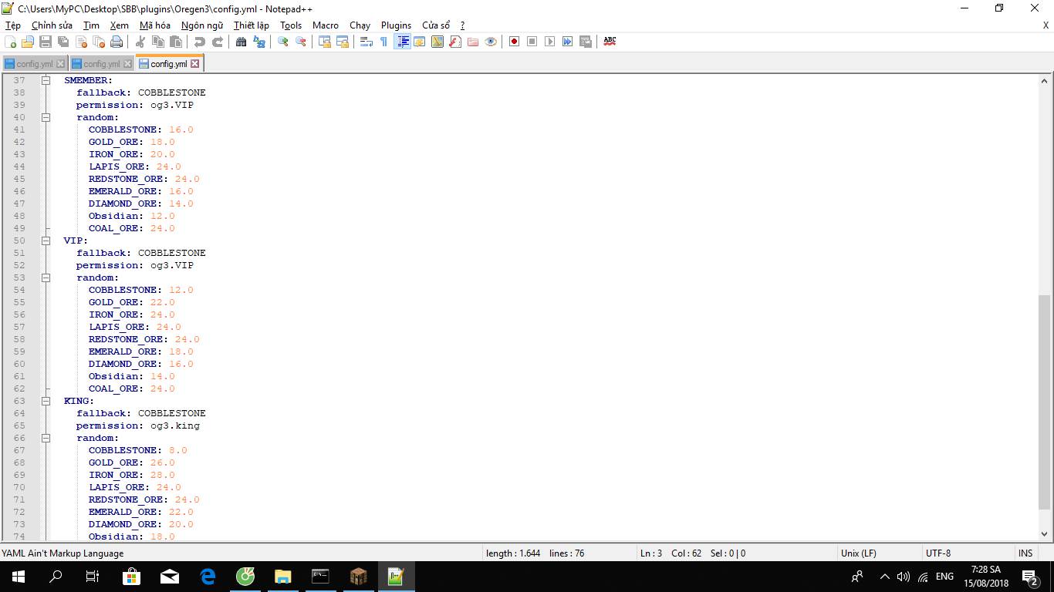
Task: Open the Plugins menu
Action: [396, 25]
